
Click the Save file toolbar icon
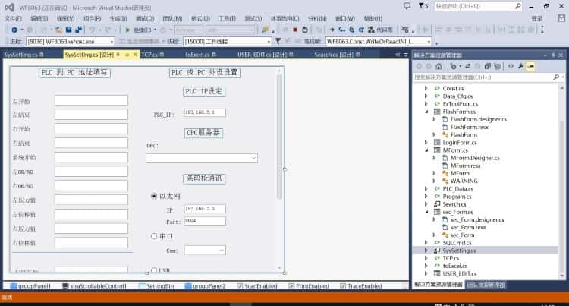(68, 30)
